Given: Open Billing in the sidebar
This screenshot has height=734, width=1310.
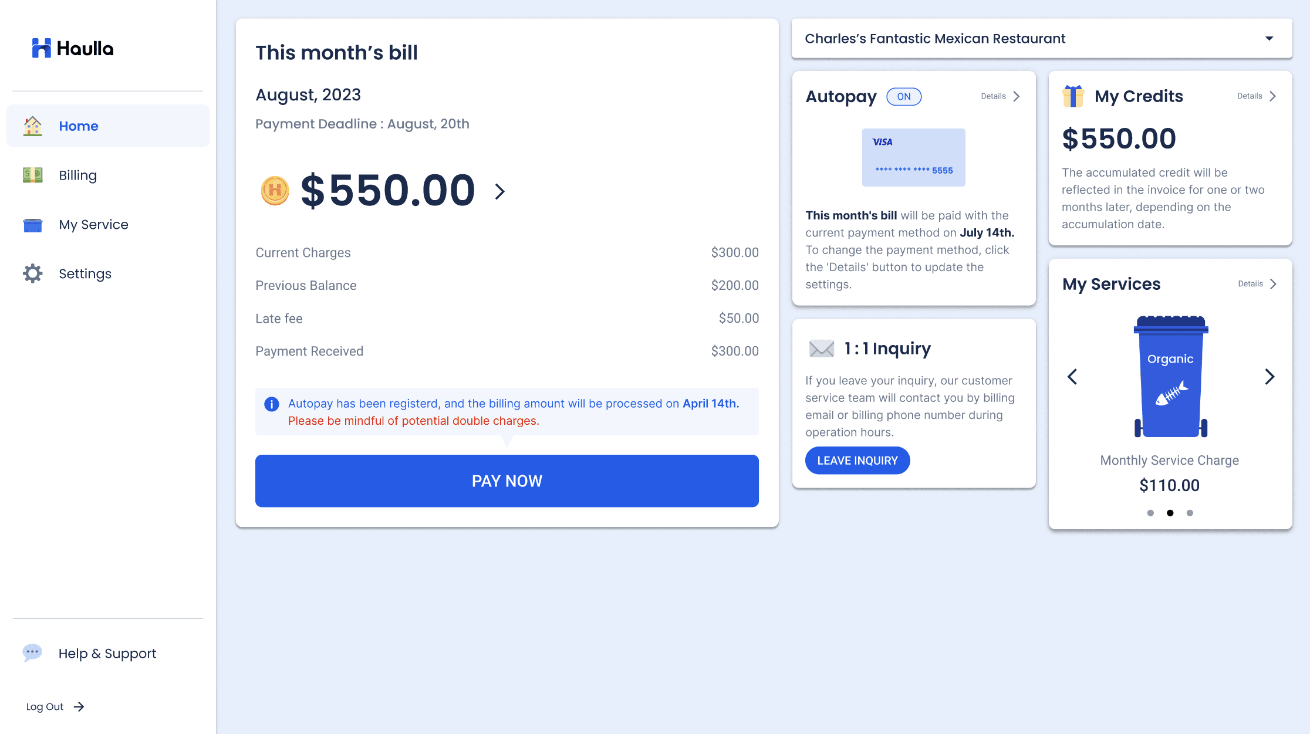Looking at the screenshot, I should point(77,175).
